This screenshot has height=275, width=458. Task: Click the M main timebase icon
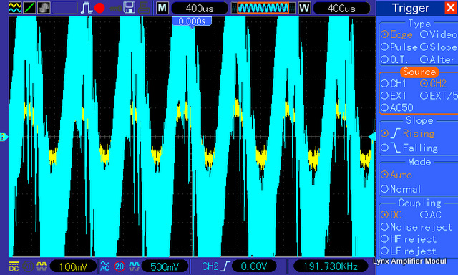point(162,8)
